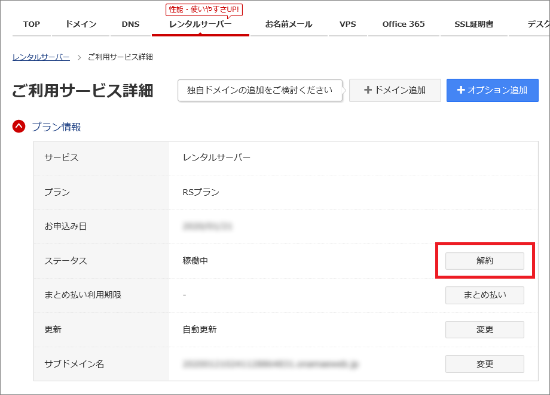Switch to the TOP tab

(x=31, y=24)
